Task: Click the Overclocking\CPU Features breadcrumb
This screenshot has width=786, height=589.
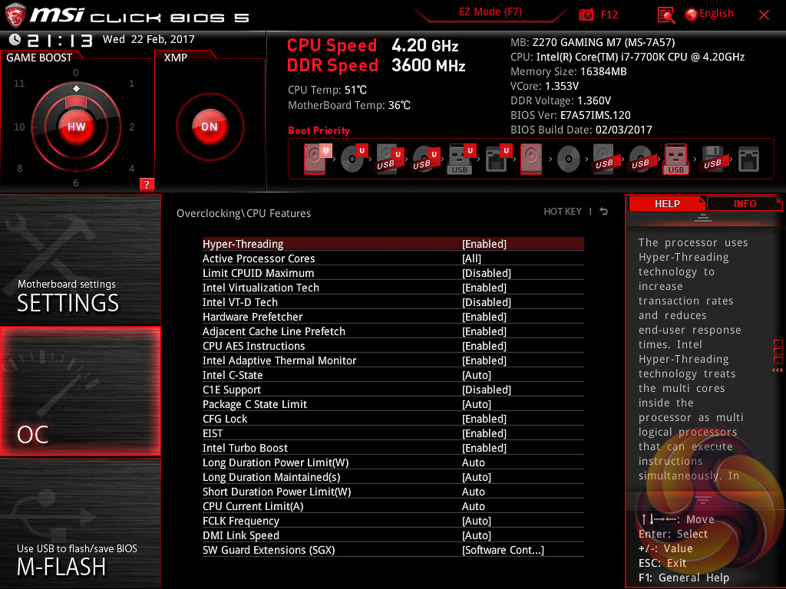Action: tap(243, 213)
